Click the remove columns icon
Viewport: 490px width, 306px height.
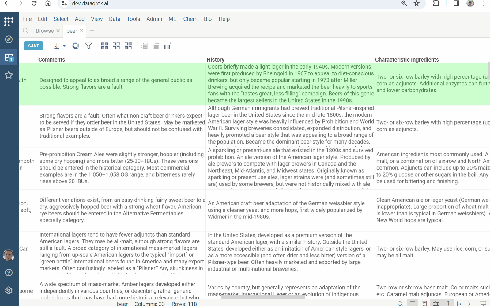click(156, 46)
